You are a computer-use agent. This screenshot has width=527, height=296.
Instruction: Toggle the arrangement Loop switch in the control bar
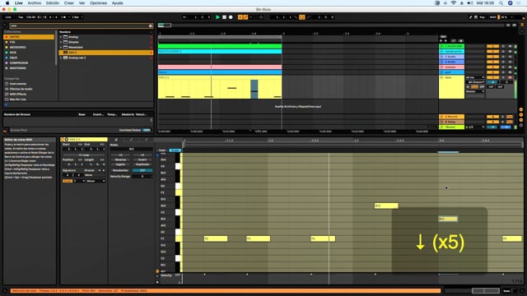302,17
